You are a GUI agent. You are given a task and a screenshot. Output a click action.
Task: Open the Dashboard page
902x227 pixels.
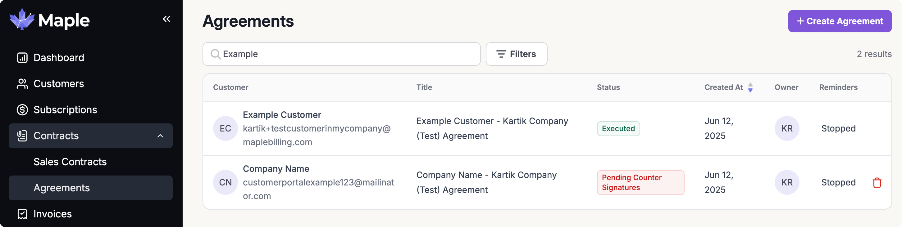(58, 58)
